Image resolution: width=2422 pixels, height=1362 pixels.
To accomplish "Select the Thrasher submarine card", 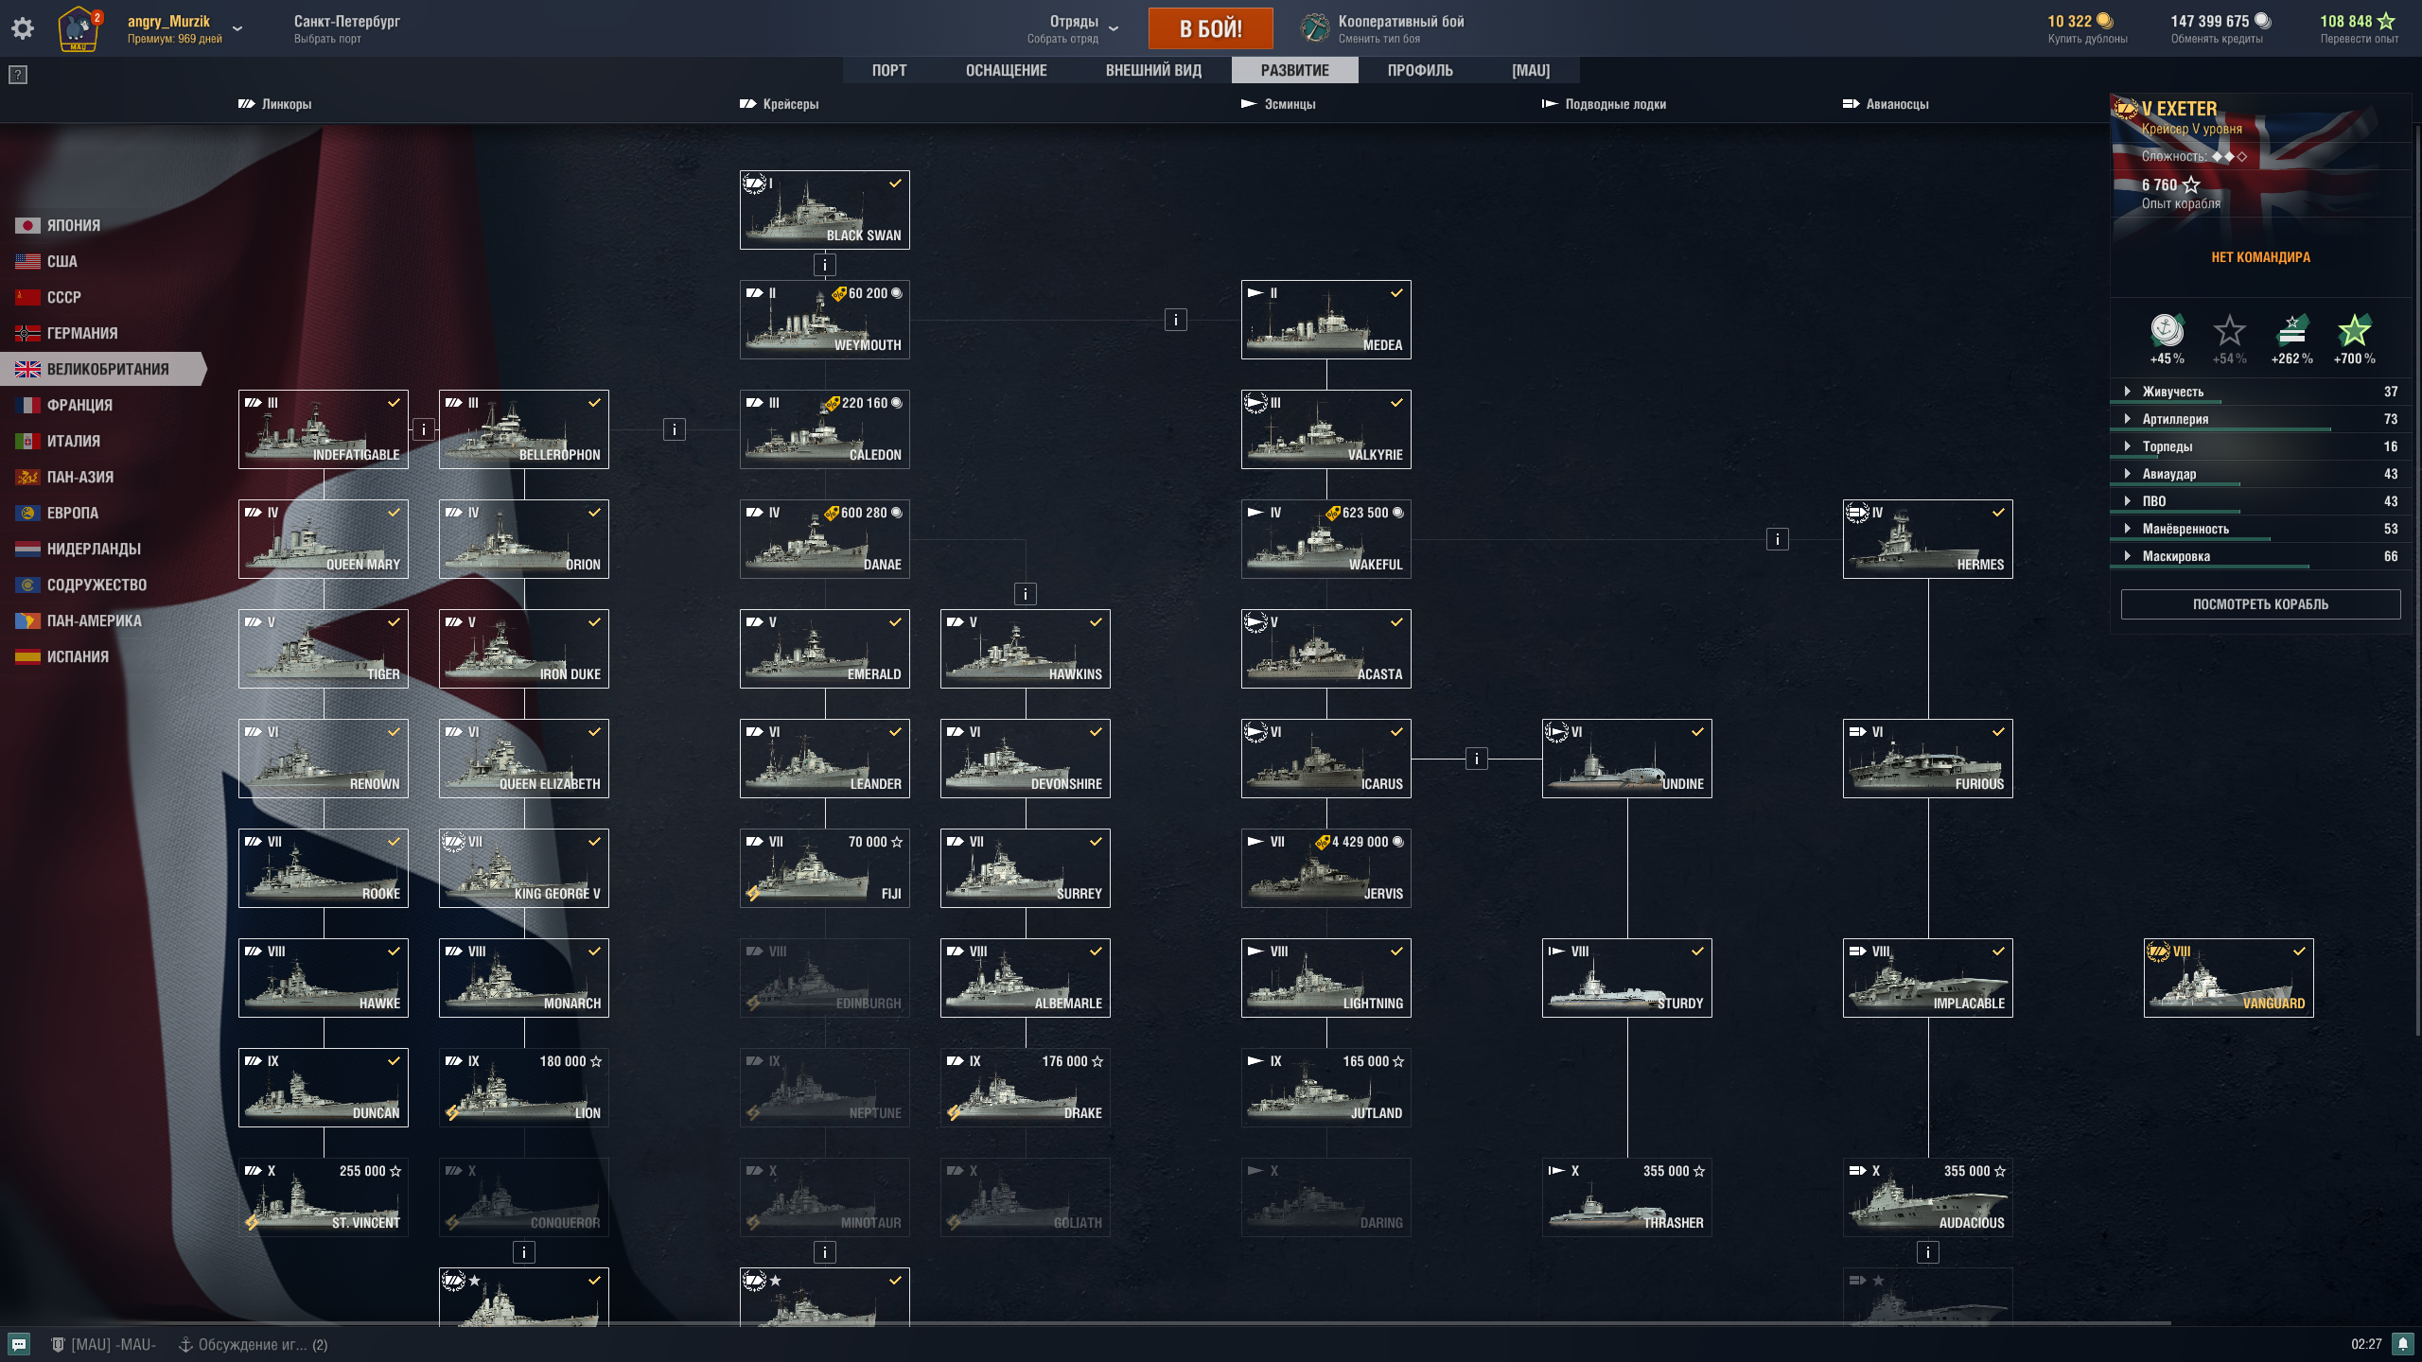I will (1626, 1197).
